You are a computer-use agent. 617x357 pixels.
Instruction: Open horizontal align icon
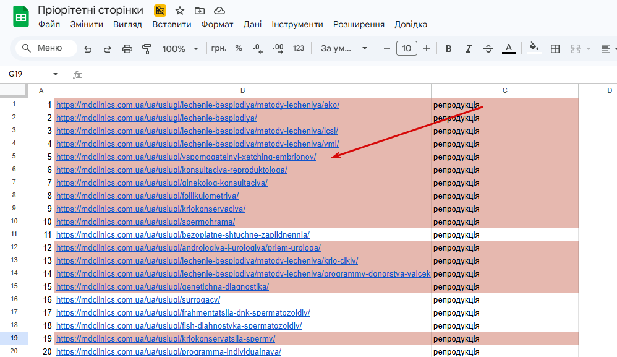pyautogui.click(x=606, y=49)
